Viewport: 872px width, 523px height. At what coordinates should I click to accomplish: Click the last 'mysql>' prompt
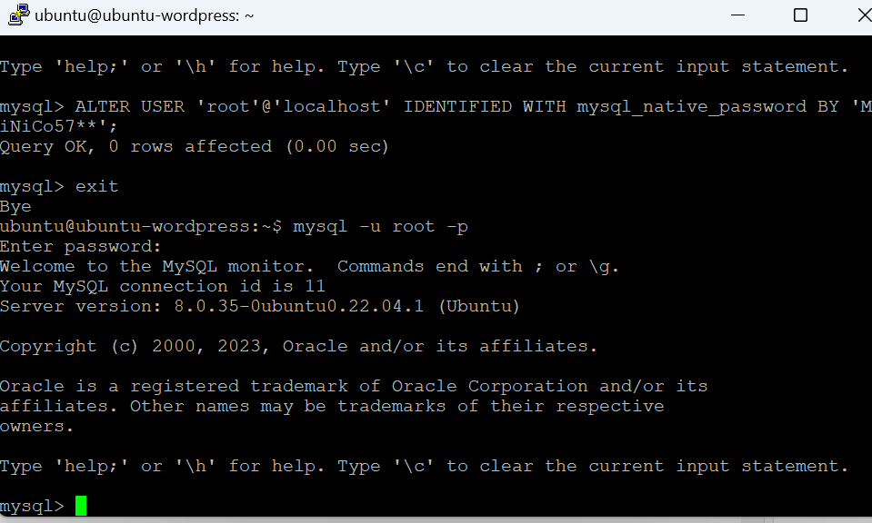click(x=32, y=507)
